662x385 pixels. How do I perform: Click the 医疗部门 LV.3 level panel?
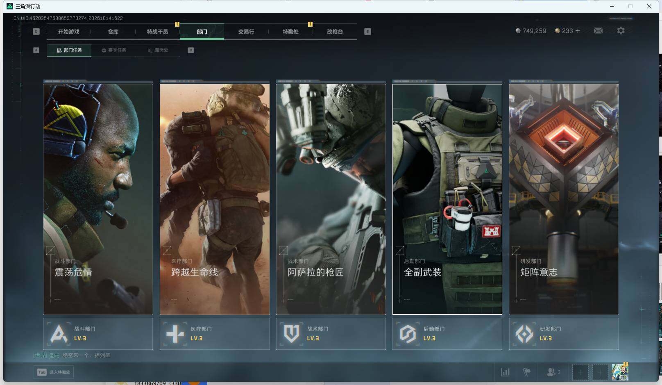point(214,334)
